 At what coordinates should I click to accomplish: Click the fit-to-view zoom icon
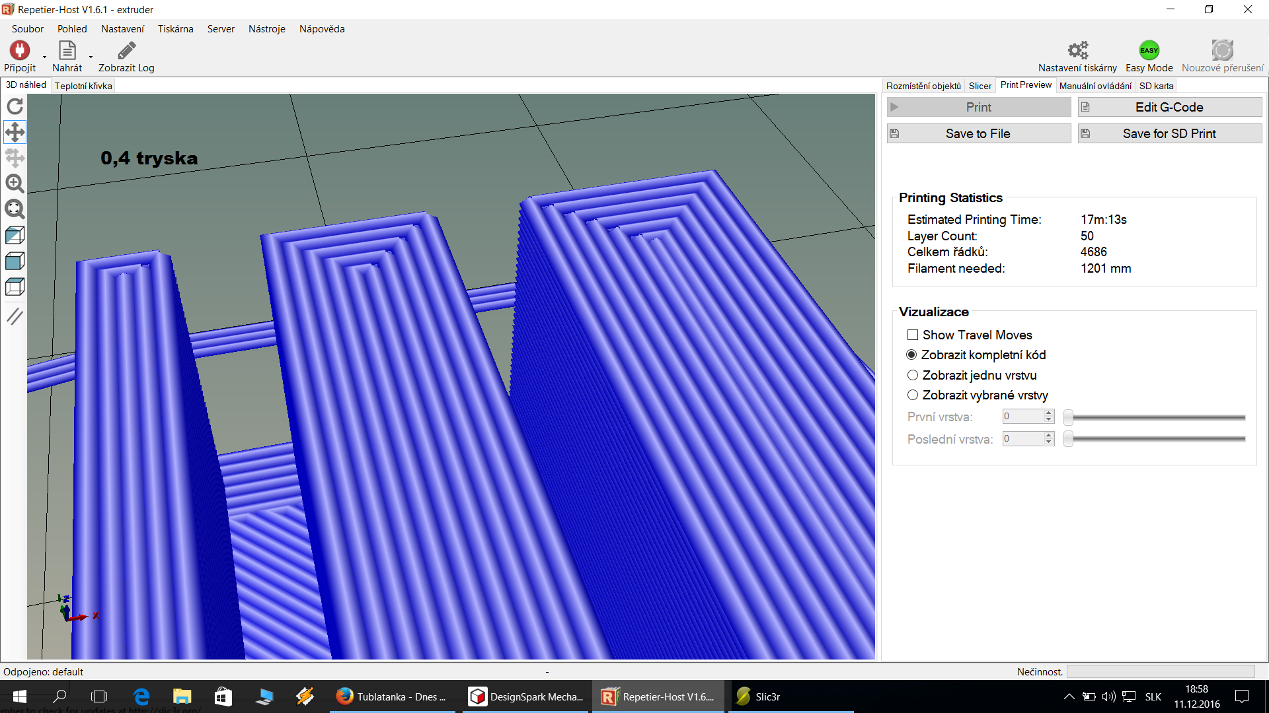[15, 209]
